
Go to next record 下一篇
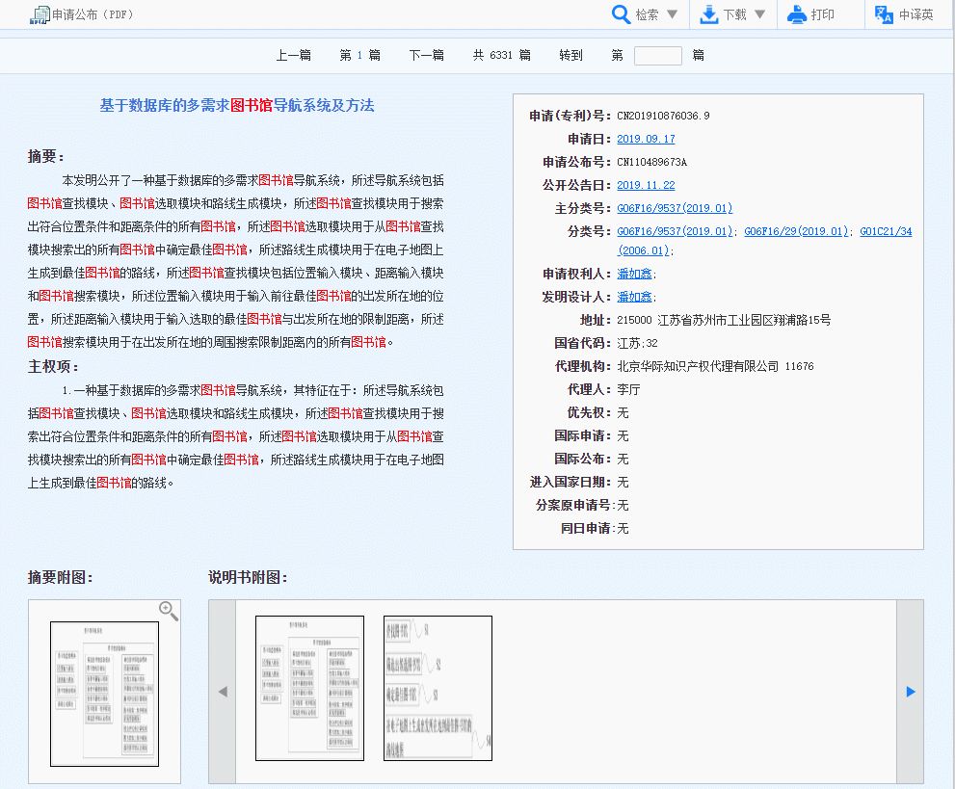point(426,56)
